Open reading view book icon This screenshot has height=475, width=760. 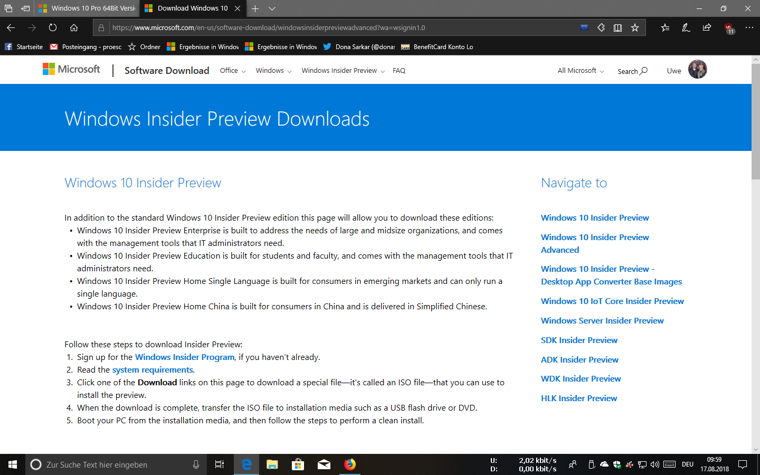click(x=617, y=27)
